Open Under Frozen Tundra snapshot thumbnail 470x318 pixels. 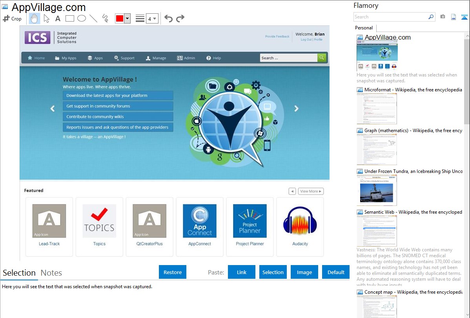(377, 190)
